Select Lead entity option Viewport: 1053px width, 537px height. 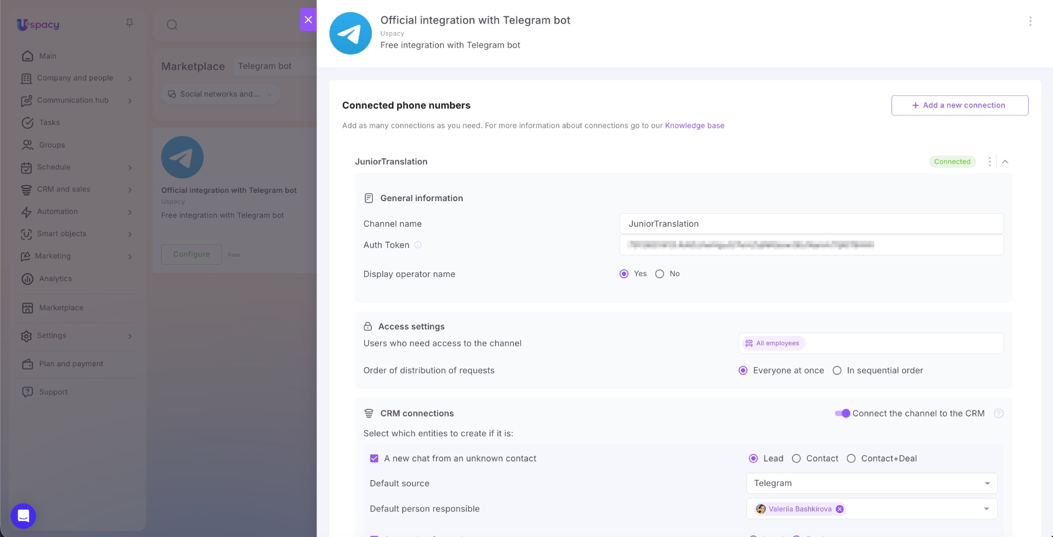click(754, 459)
